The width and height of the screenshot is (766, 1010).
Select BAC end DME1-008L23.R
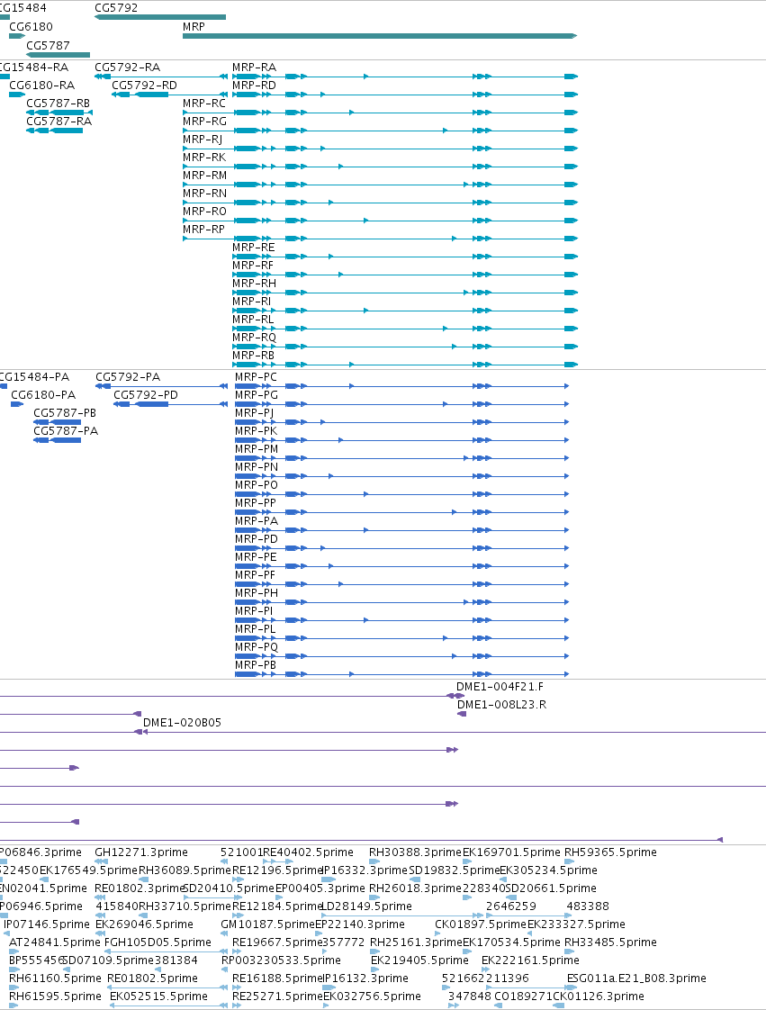tap(502, 706)
